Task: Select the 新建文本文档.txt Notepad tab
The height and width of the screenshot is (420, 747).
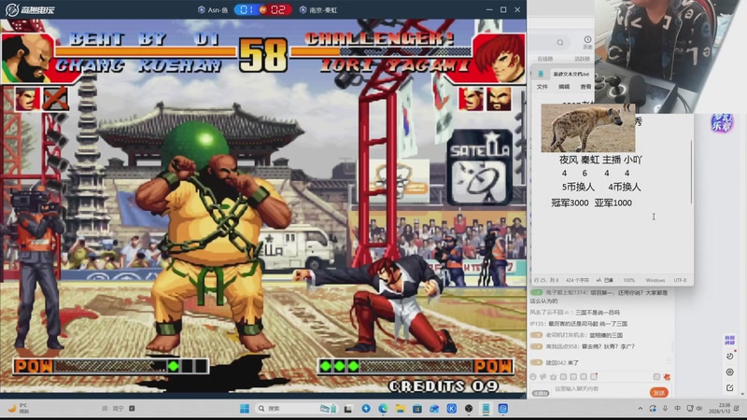Action: pos(571,74)
